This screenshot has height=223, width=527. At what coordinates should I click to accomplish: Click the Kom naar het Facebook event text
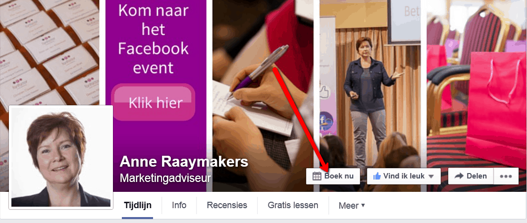coord(153,39)
